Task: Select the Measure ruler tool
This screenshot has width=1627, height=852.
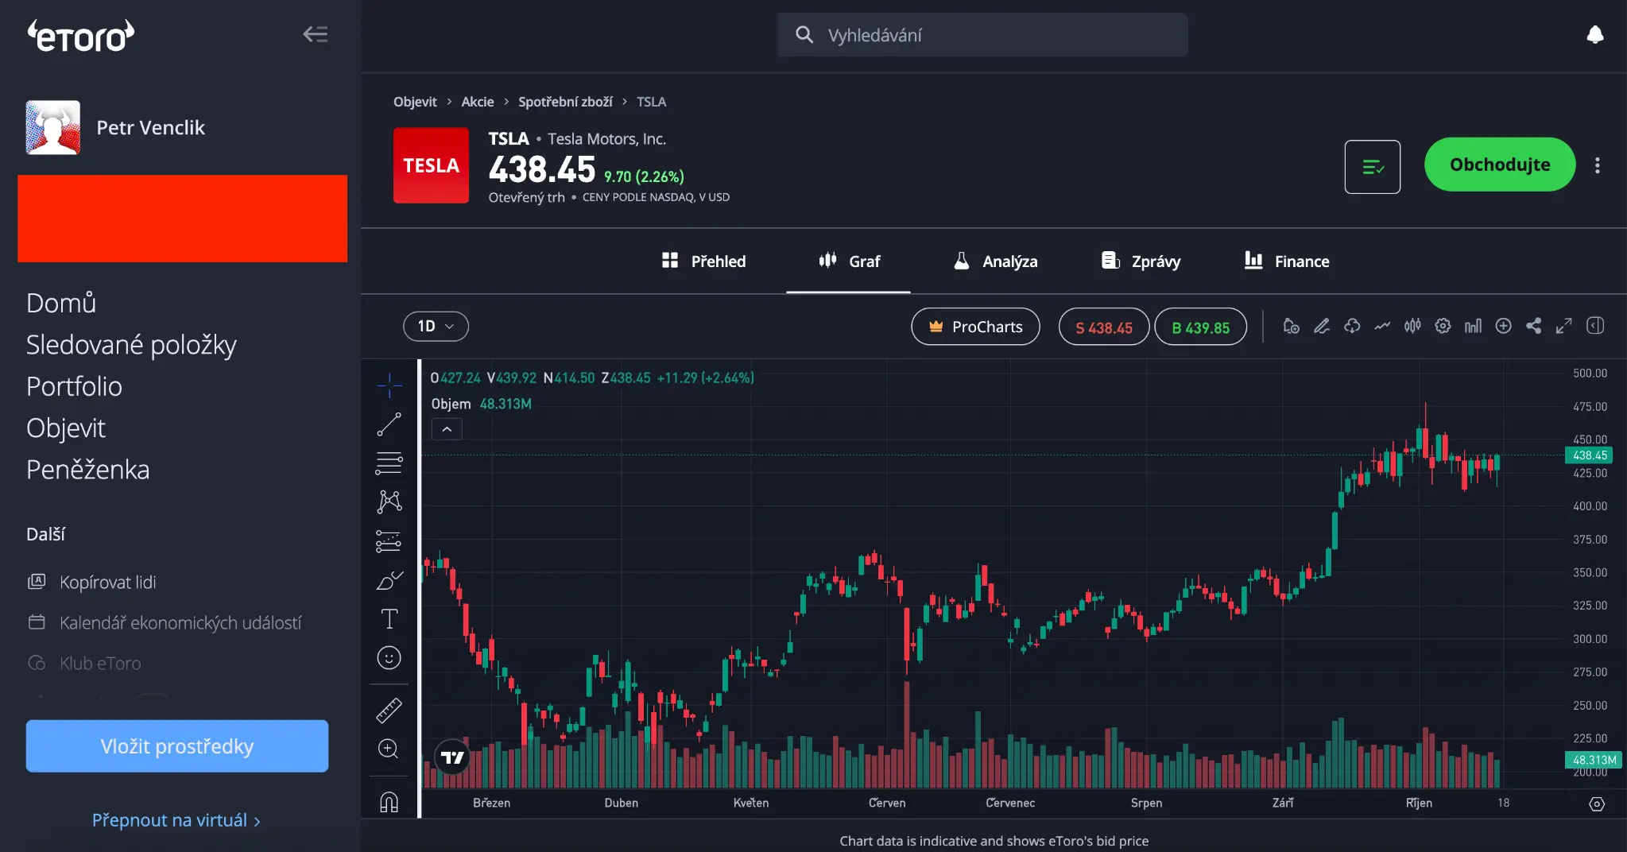Action: [389, 710]
